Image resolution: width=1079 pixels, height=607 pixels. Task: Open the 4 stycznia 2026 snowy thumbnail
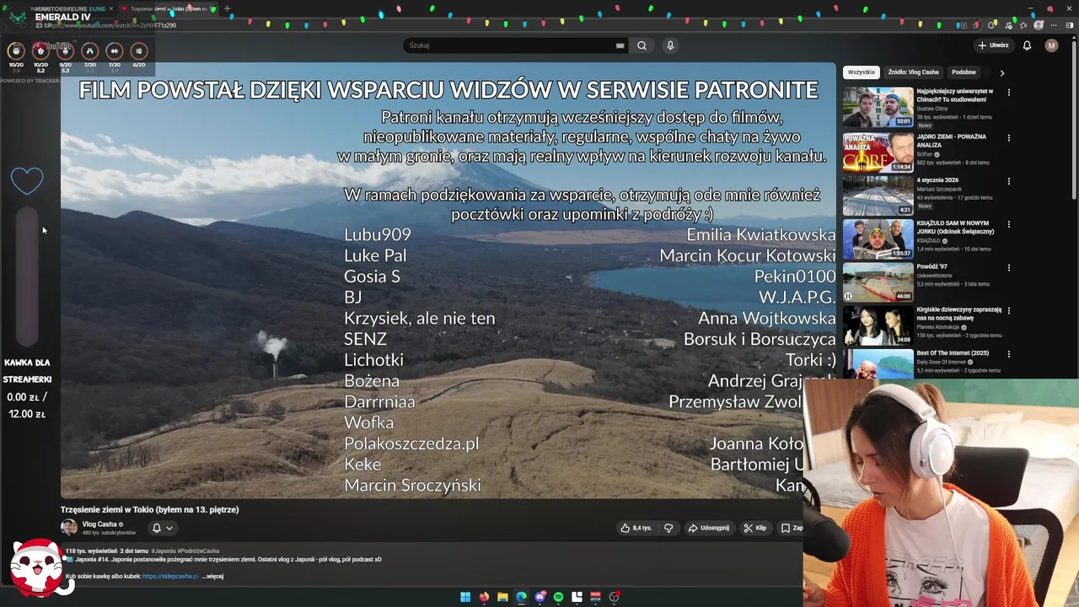[x=878, y=195]
